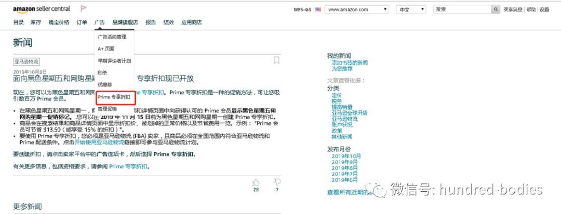The height and width of the screenshot is (214, 561).
Task: Click the like count 28
Action: [256, 190]
